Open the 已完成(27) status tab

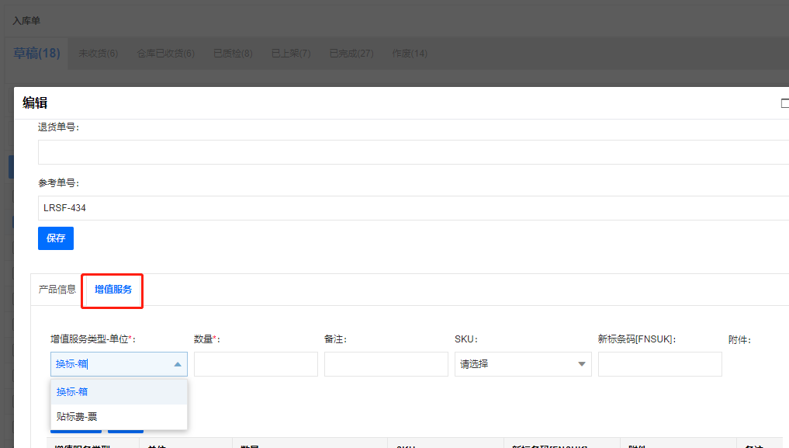coord(351,54)
